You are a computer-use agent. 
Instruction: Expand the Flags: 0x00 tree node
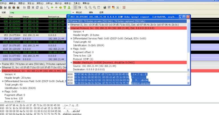(x=71, y=49)
